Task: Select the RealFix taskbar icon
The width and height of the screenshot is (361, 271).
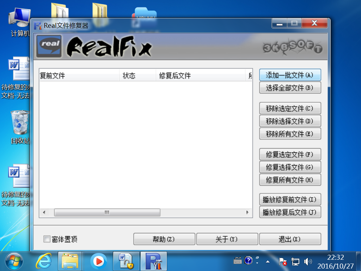Action: click(x=154, y=261)
